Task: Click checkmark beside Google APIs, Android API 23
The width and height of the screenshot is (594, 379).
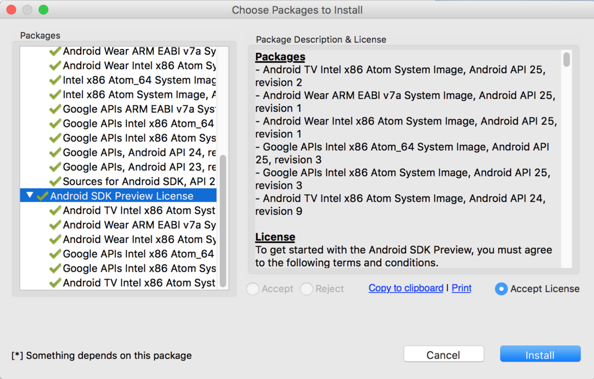Action: pos(55,167)
